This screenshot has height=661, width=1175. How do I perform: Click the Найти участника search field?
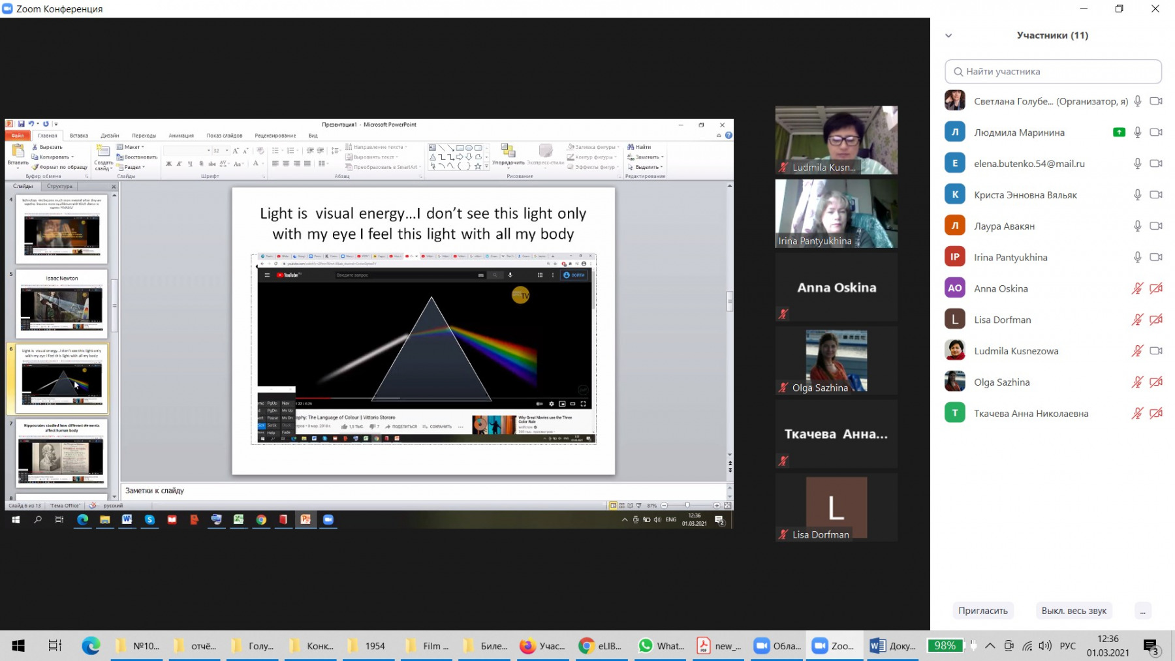click(x=1053, y=72)
